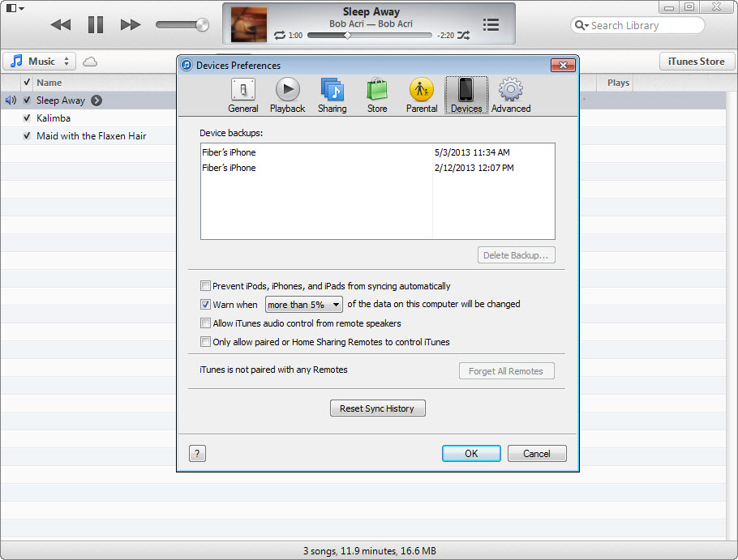Open the Parental preferences tab
This screenshot has height=560, width=738.
(x=422, y=96)
